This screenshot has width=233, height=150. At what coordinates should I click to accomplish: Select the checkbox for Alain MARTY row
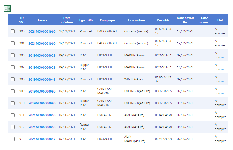(13, 139)
